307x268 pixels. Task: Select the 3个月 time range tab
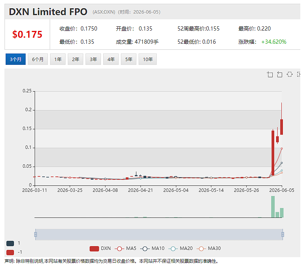(15, 59)
